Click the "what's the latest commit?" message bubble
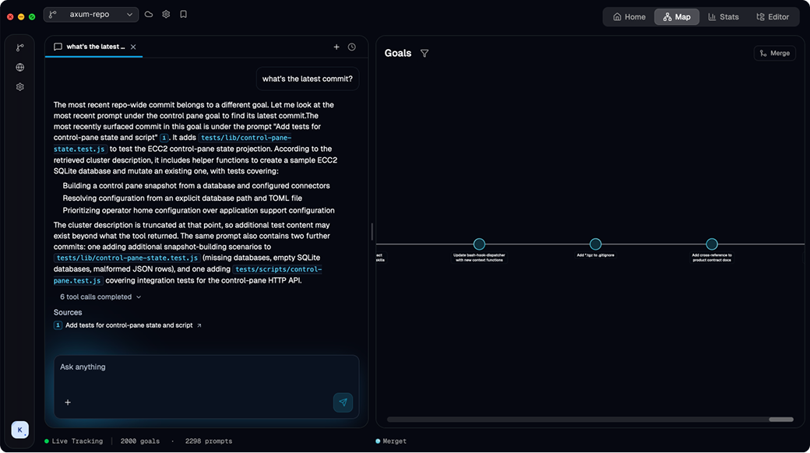The width and height of the screenshot is (810, 453). (x=308, y=79)
